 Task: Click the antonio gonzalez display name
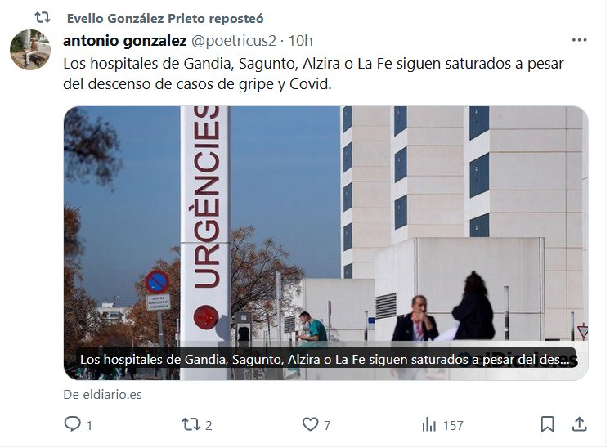(125, 40)
